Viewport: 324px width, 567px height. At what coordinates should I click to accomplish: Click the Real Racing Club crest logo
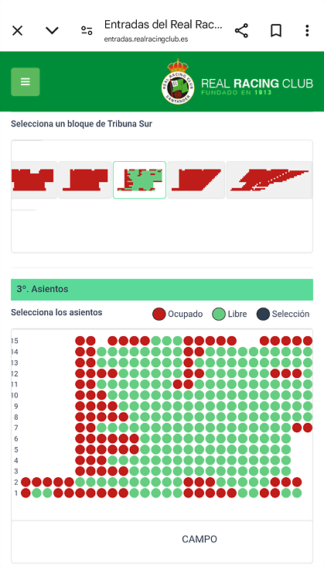click(x=178, y=82)
